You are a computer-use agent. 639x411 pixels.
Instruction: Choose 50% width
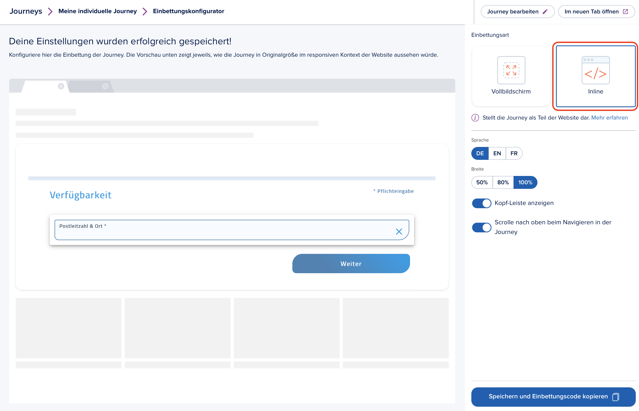(482, 182)
